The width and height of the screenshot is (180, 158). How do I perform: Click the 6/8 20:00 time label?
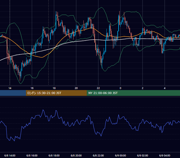tap(76, 155)
